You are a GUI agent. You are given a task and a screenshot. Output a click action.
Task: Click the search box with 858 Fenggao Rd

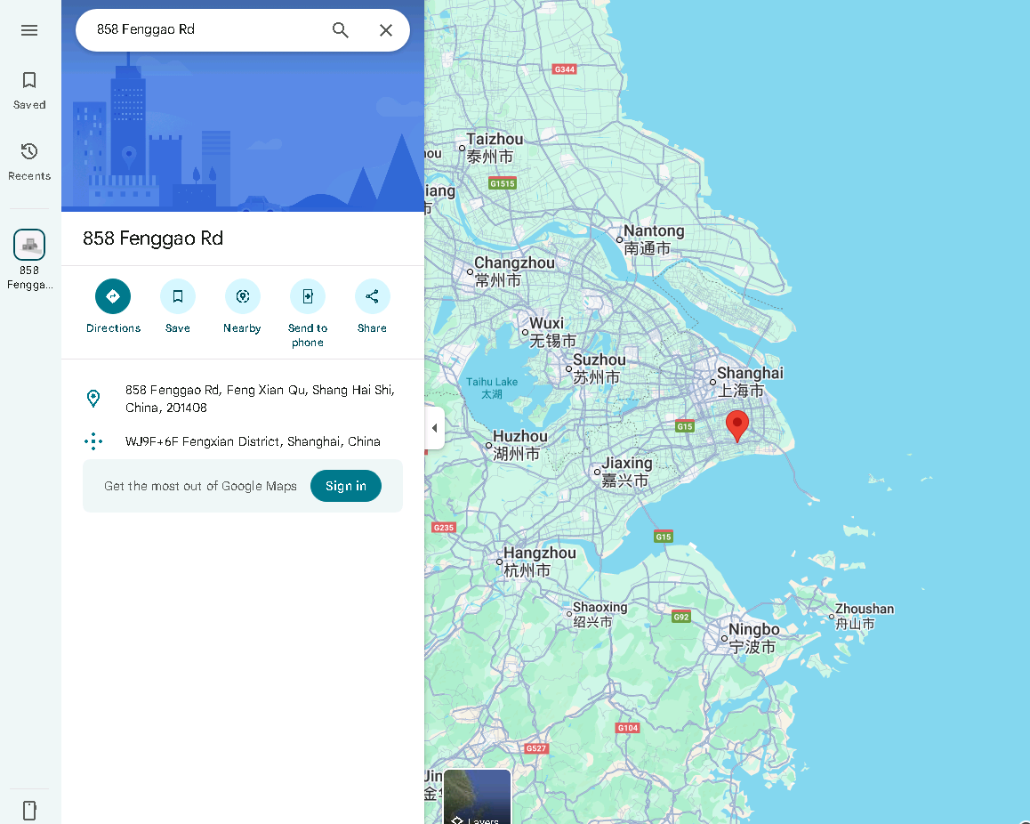pyautogui.click(x=210, y=29)
